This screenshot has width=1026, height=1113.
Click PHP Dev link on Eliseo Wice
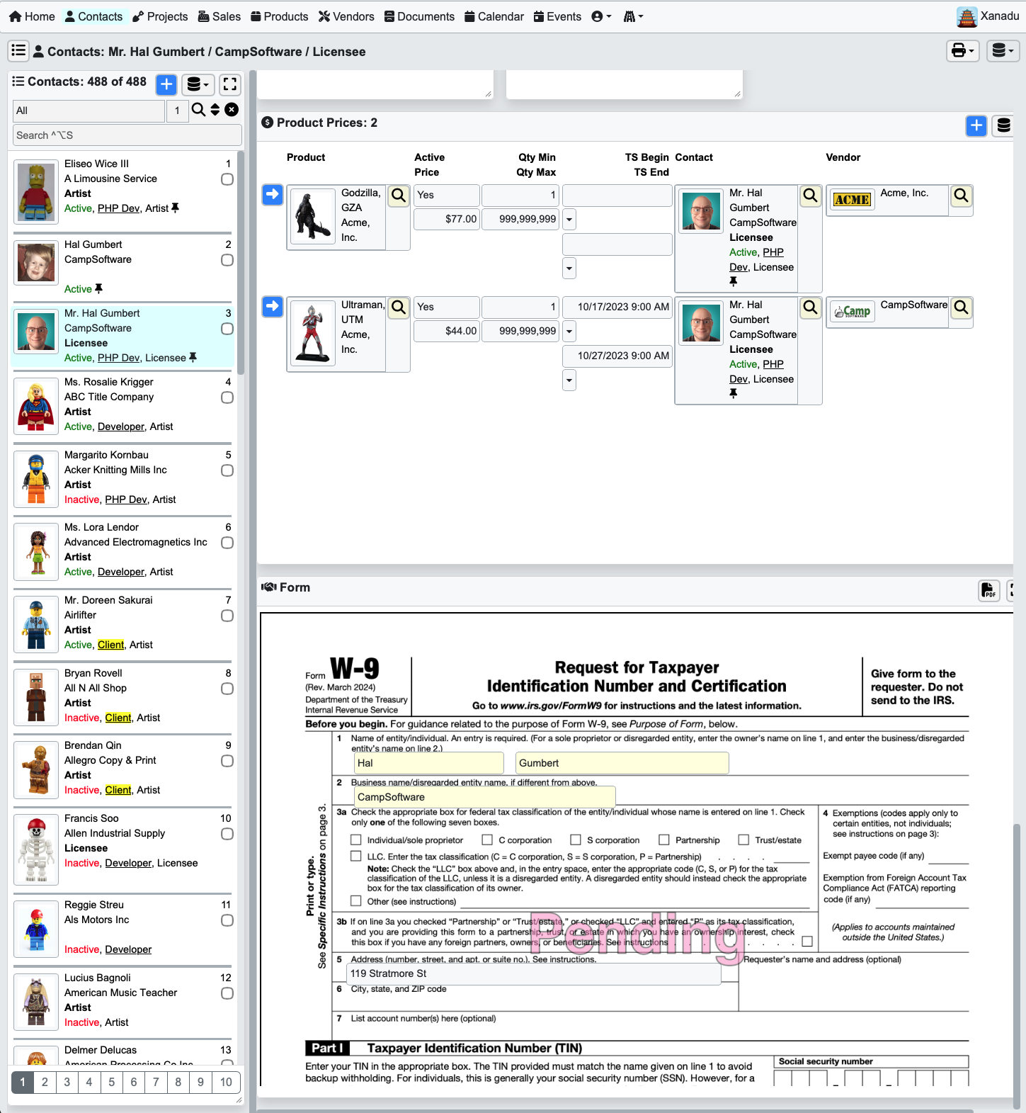118,208
